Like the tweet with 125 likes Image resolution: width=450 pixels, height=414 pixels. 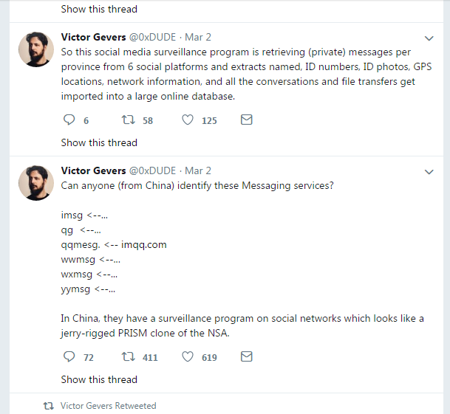pos(188,120)
